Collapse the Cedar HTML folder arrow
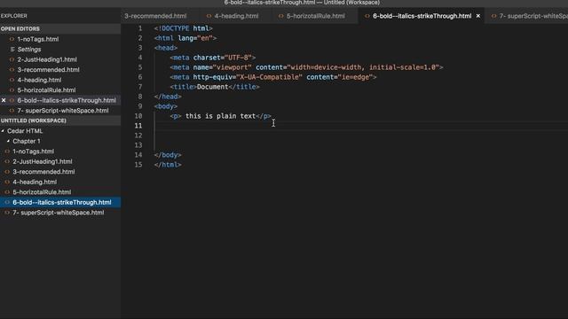This screenshot has height=319, width=568. coord(3,131)
